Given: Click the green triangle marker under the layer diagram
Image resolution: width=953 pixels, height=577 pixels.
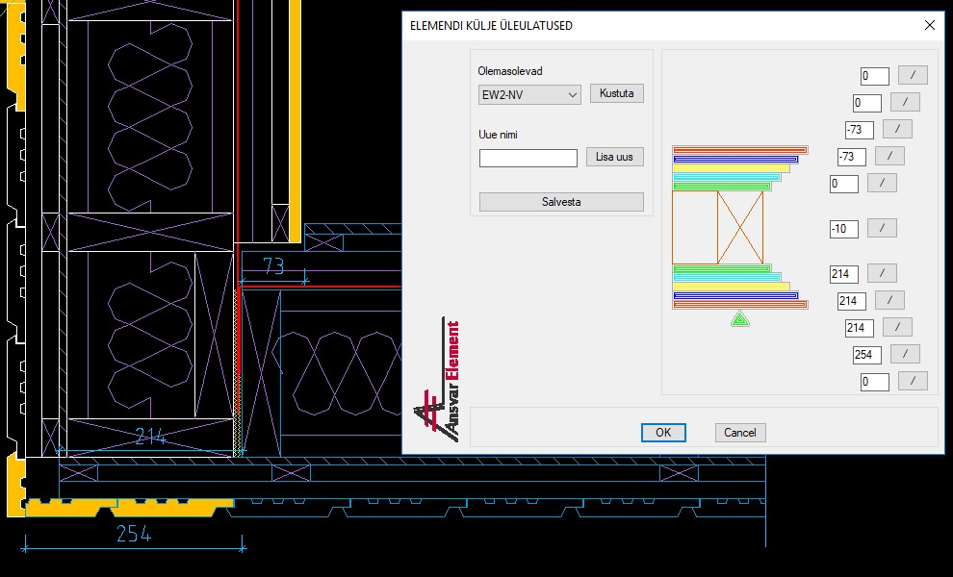Looking at the screenshot, I should [x=739, y=319].
